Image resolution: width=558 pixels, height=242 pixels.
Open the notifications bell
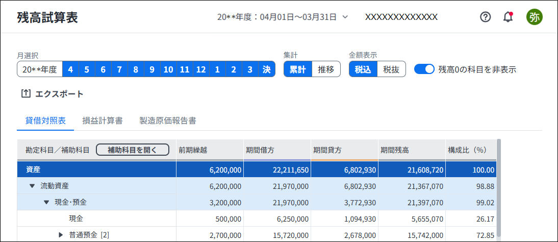(508, 17)
